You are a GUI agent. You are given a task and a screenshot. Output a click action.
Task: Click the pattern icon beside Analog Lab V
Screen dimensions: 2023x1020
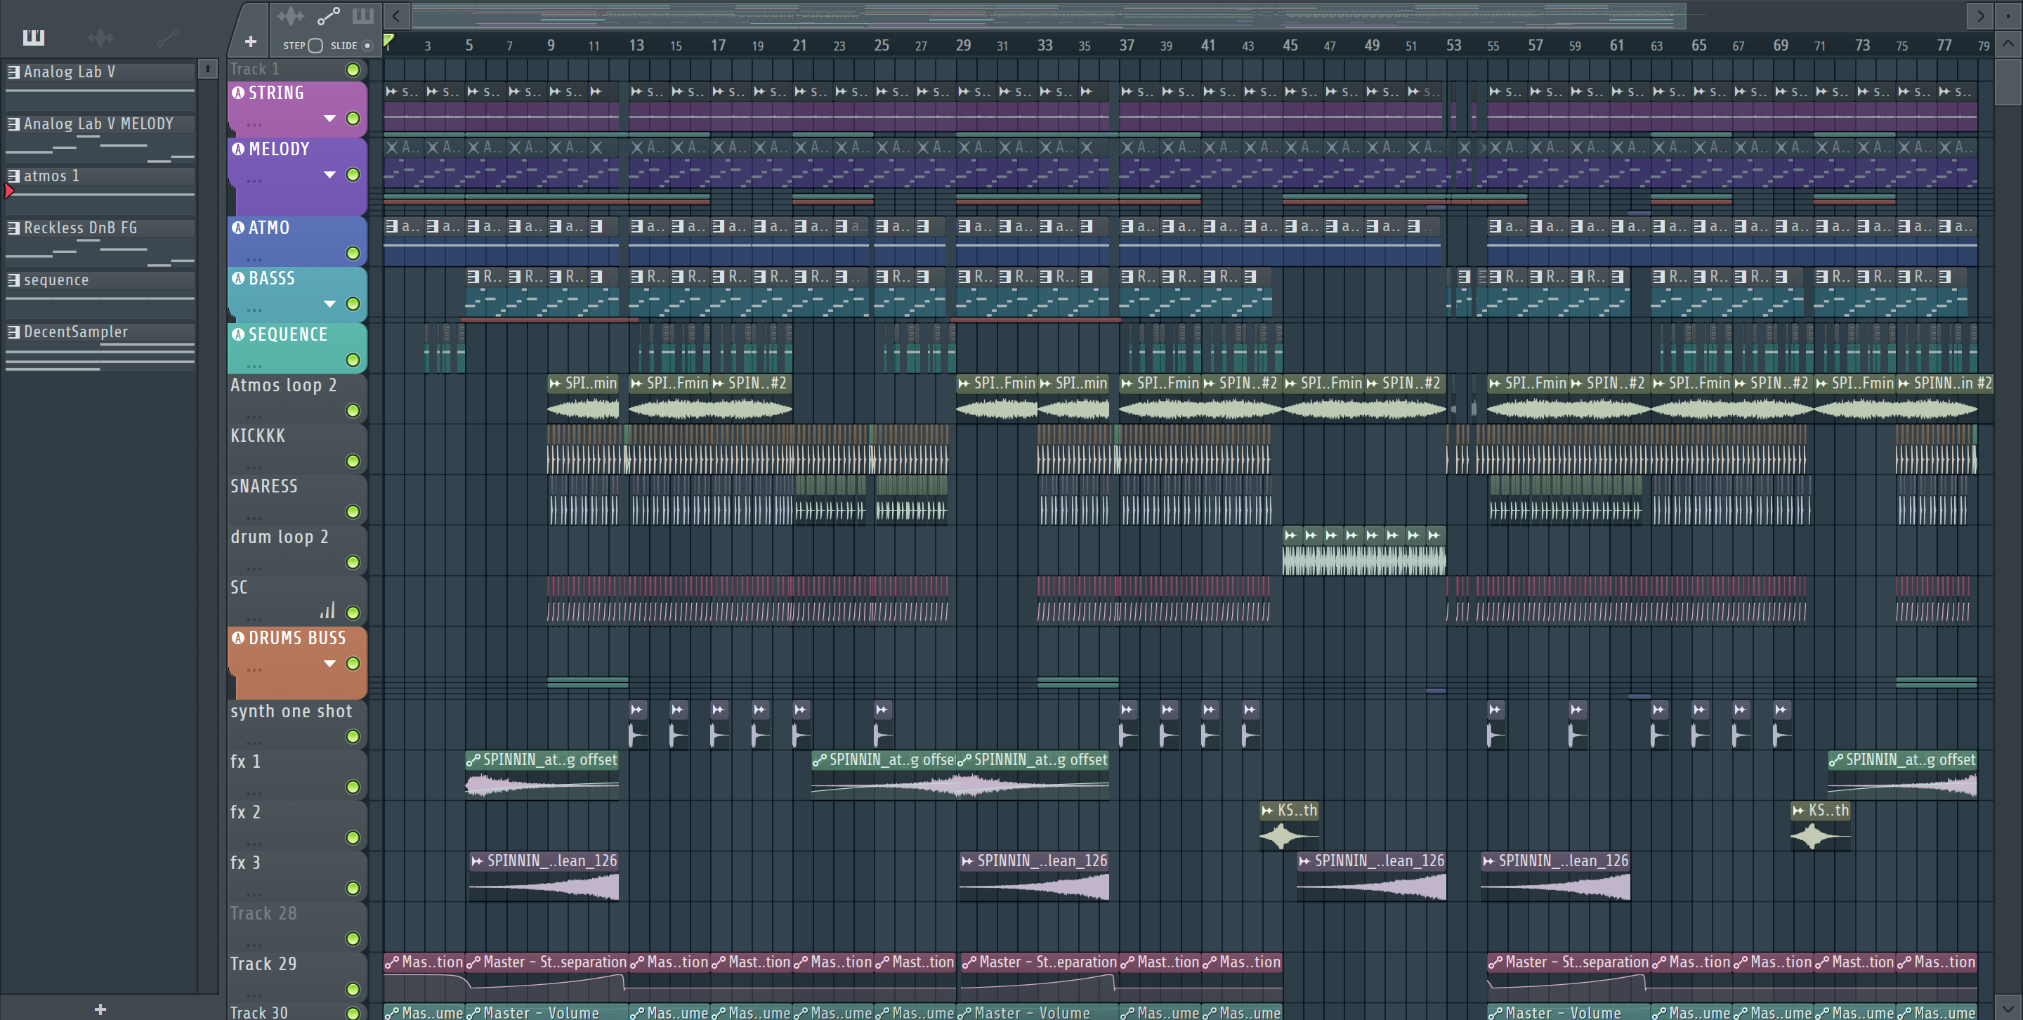(x=13, y=72)
